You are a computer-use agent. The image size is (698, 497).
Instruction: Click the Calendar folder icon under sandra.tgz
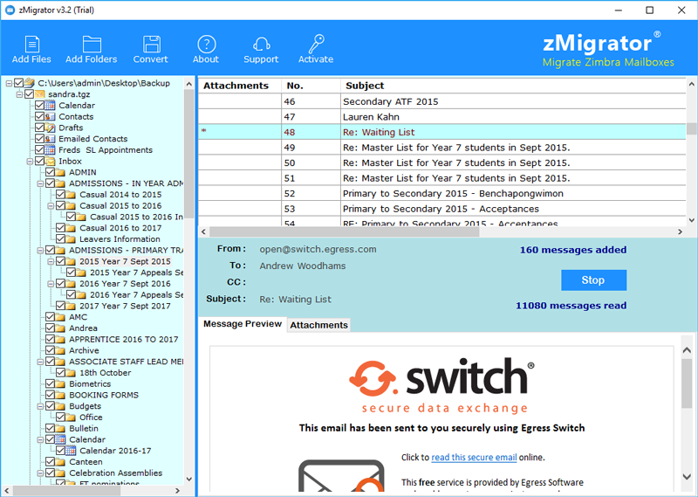pos(51,105)
